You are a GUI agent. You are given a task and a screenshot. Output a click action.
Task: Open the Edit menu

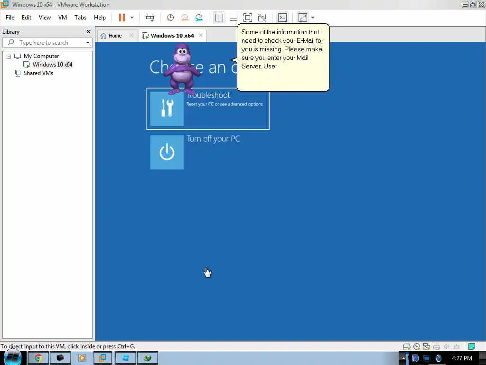click(27, 18)
